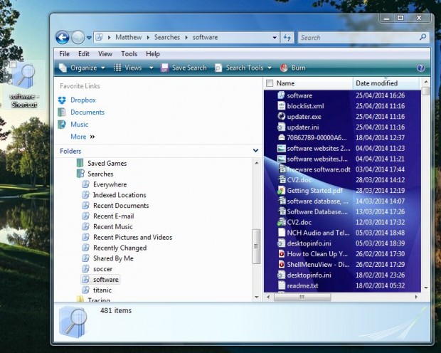The width and height of the screenshot is (441, 353).
Task: Select Recent Music saved search
Action: tap(113, 226)
